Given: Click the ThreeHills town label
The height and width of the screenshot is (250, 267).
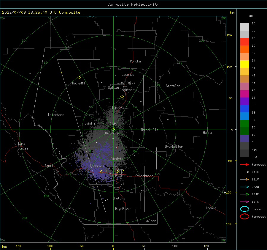Looking at the screenshot, I should click(x=149, y=130).
